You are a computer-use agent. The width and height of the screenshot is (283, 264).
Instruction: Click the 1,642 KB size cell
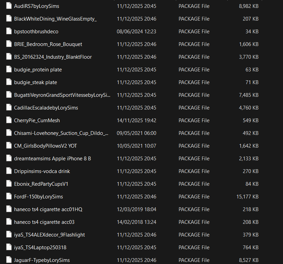click(x=249, y=146)
